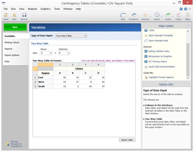Open a file with the Open icon
The width and height of the screenshot is (194, 152).
pyautogui.click(x=14, y=15)
